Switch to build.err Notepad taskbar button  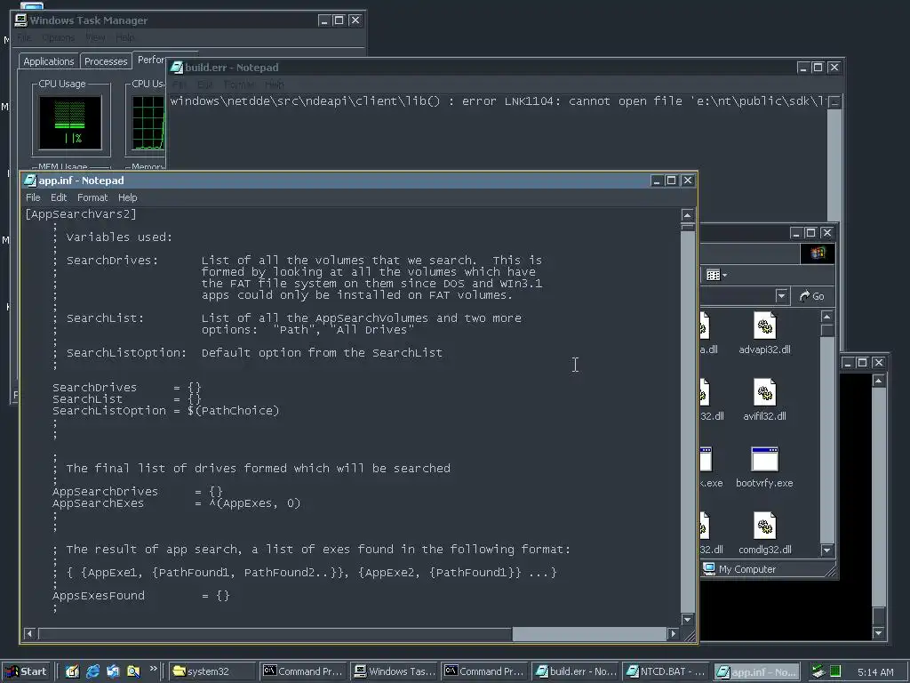[575, 671]
